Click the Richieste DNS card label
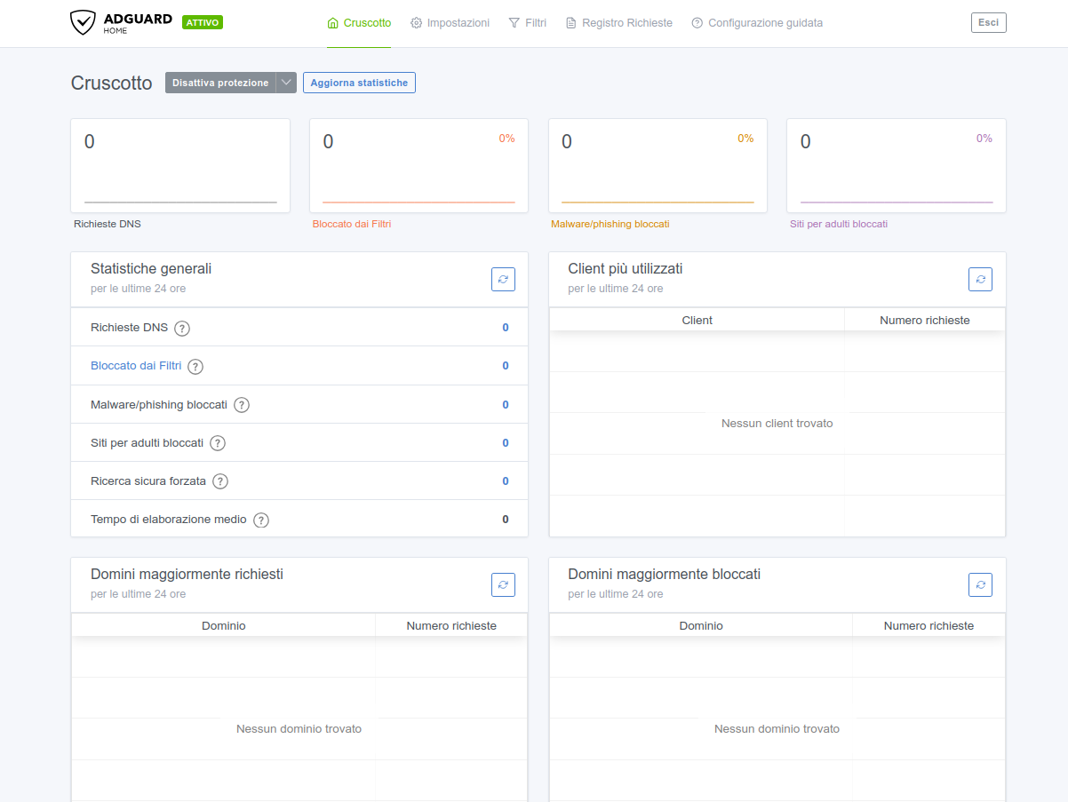 pos(108,224)
